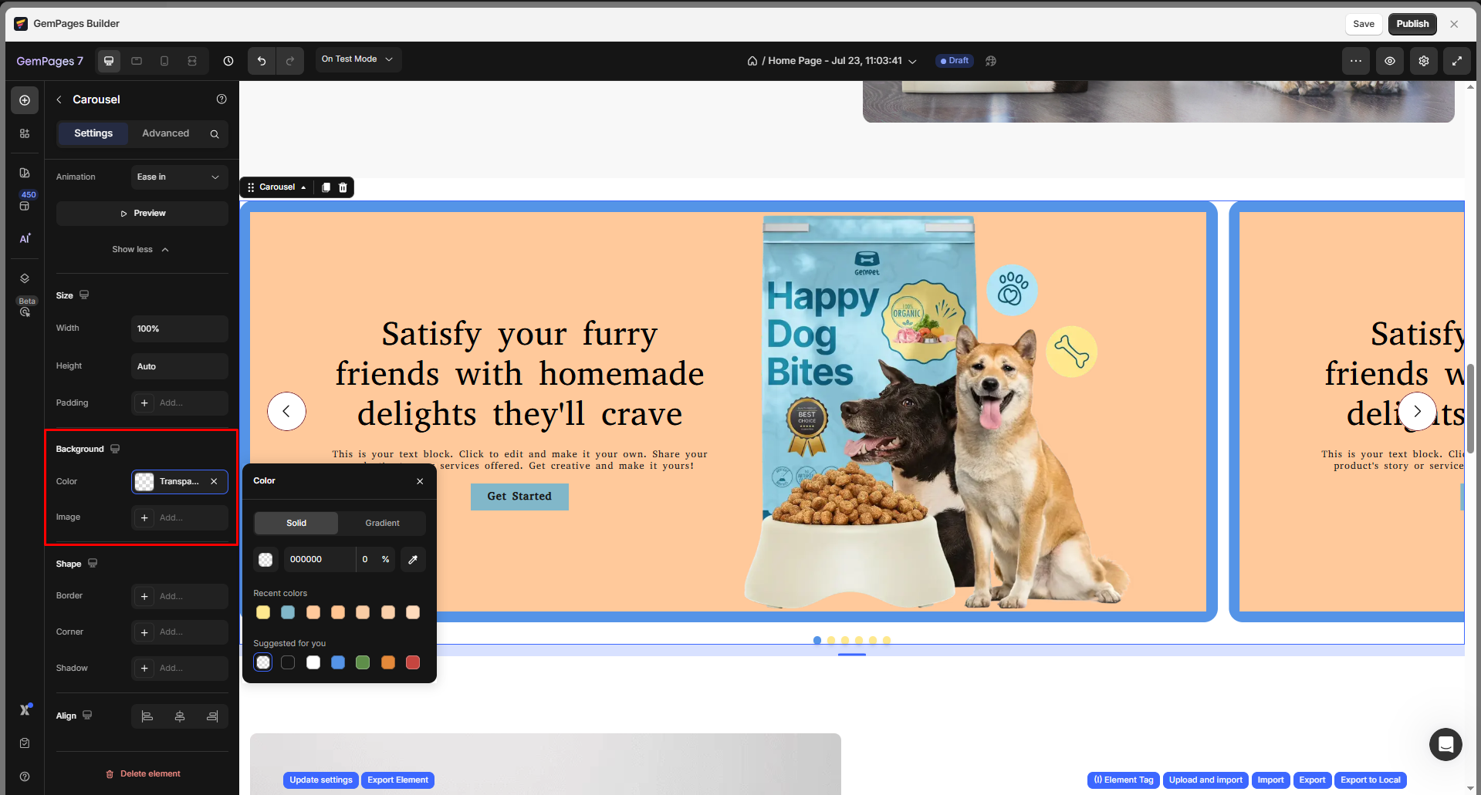Open the AI assistant in sidebar
The height and width of the screenshot is (795, 1481).
pyautogui.click(x=25, y=238)
